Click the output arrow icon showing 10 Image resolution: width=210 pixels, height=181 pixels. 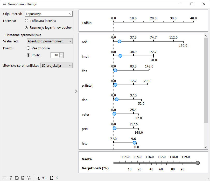click(x=52, y=178)
